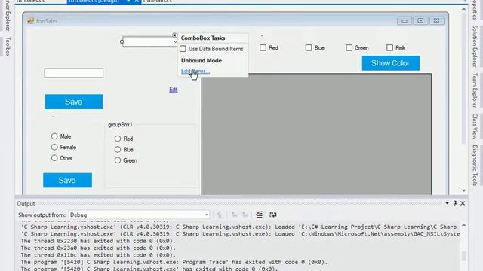Select the Red radio button in groupBox1

118,139
